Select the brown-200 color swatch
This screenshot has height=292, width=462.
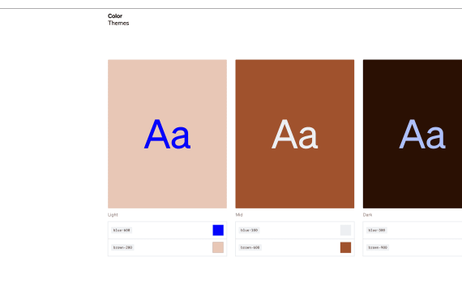[x=218, y=247]
